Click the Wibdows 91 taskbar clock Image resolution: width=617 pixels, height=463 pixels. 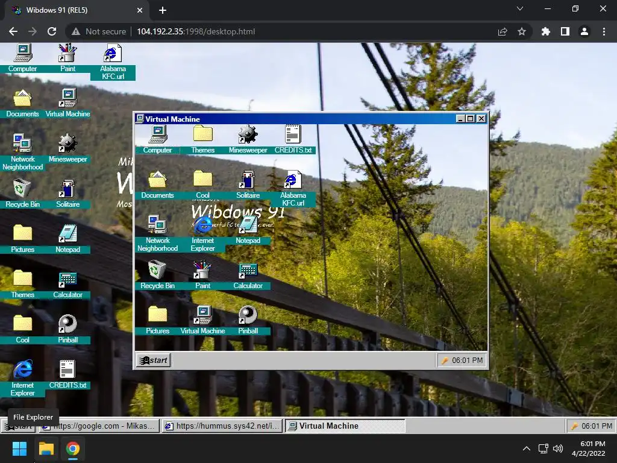tap(591, 426)
